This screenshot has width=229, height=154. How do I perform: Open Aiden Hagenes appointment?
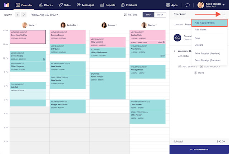28,66
